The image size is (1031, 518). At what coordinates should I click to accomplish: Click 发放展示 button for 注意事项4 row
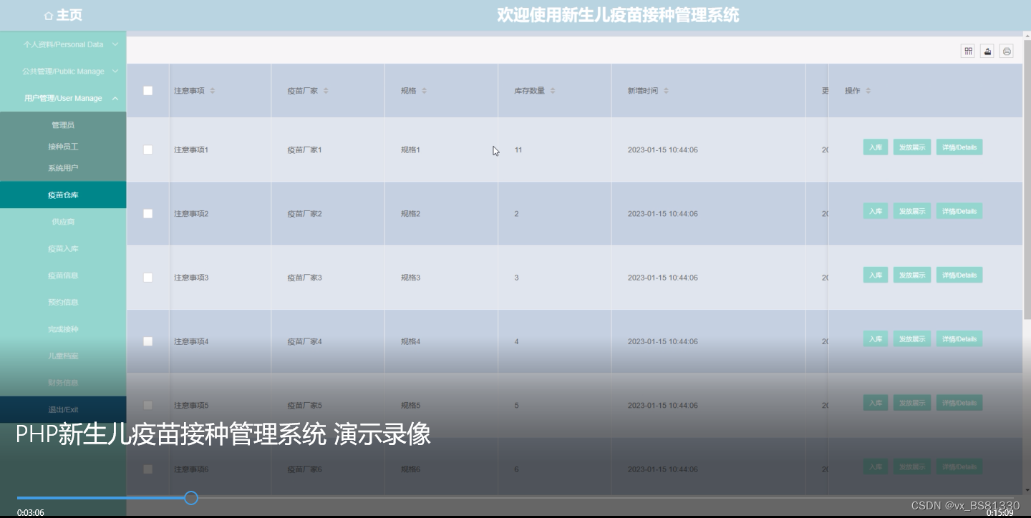(912, 339)
